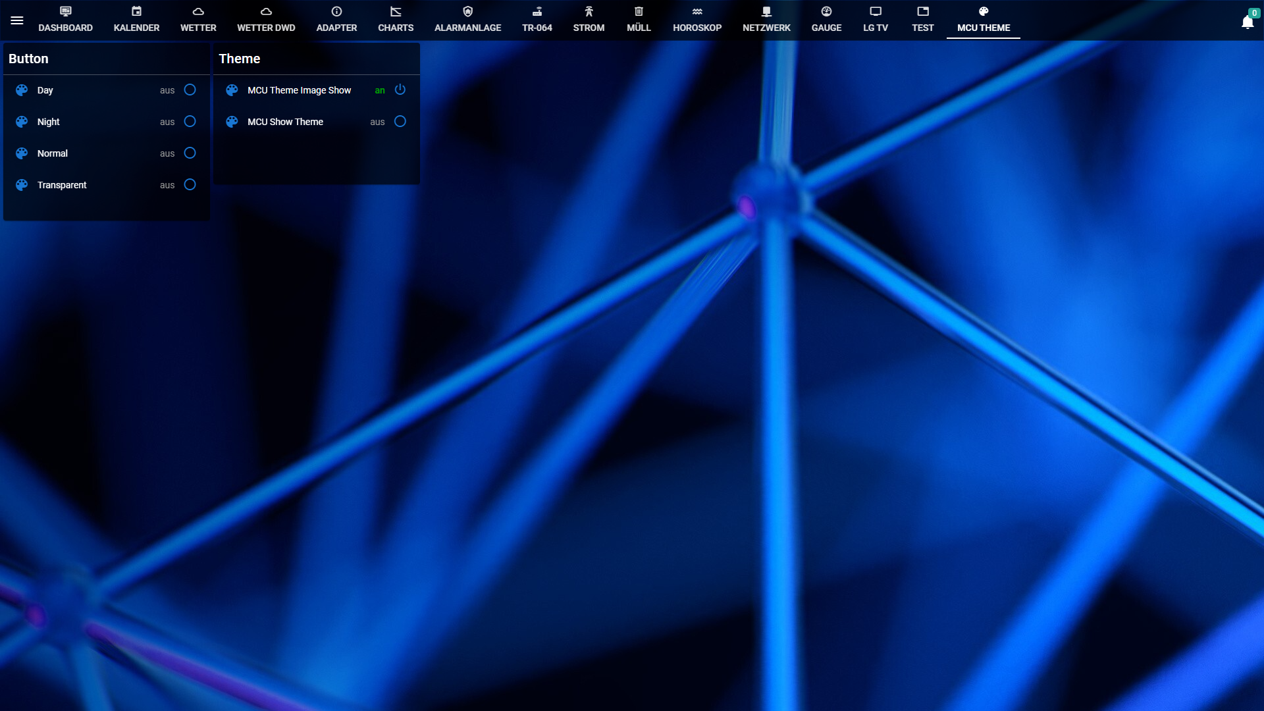The height and width of the screenshot is (711, 1264).
Task: Click the Netzwerk network icon
Action: click(x=766, y=11)
